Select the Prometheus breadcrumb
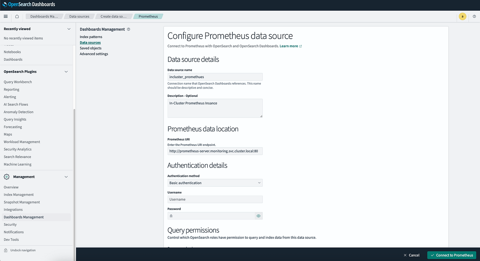480x261 pixels. pyautogui.click(x=148, y=16)
